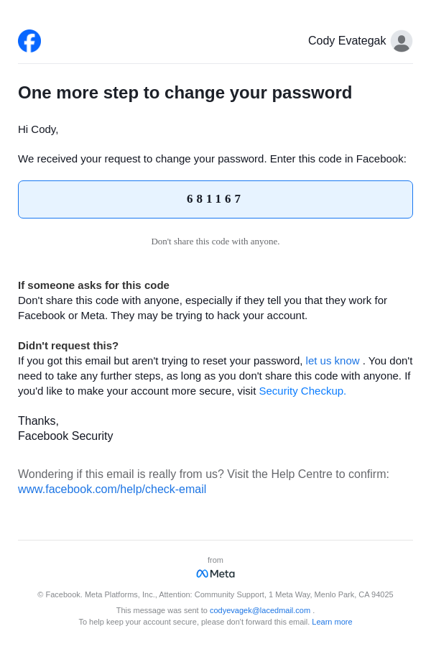Click the "Wondering if this email" help text

point(203,474)
